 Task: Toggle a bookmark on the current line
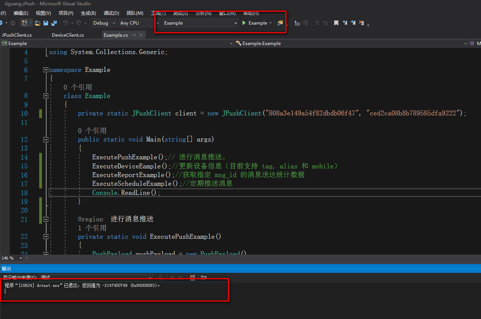(x=336, y=23)
